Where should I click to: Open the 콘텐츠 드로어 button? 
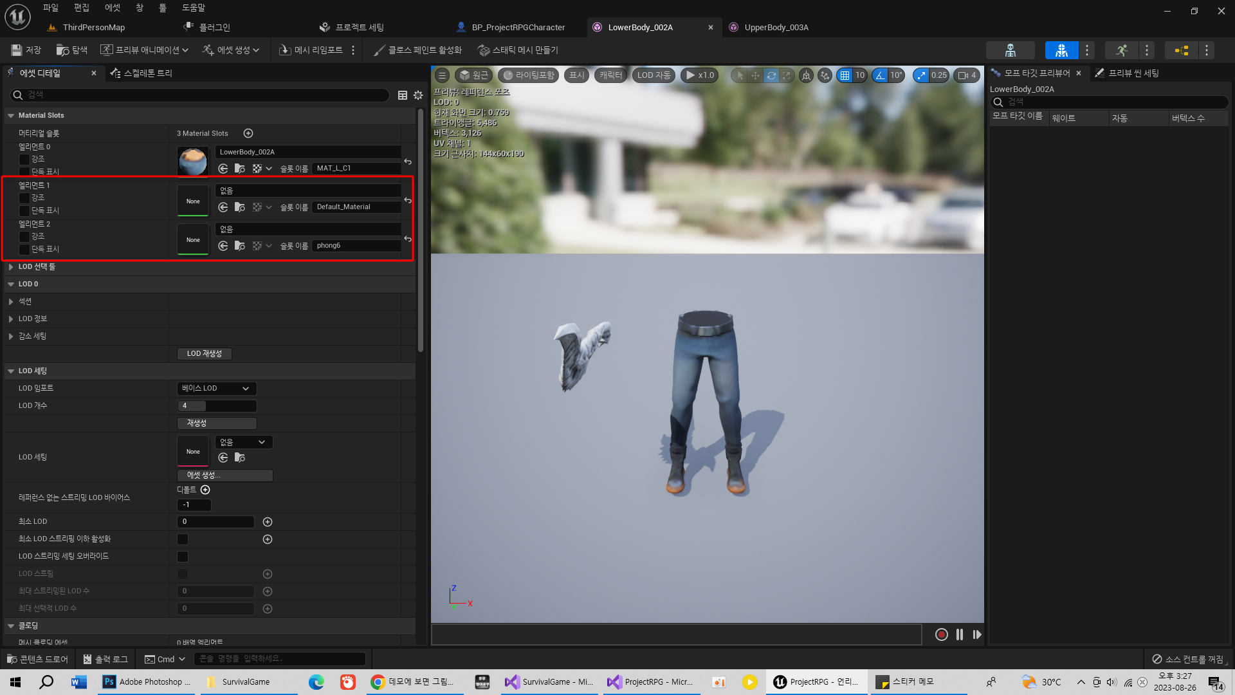pos(37,659)
